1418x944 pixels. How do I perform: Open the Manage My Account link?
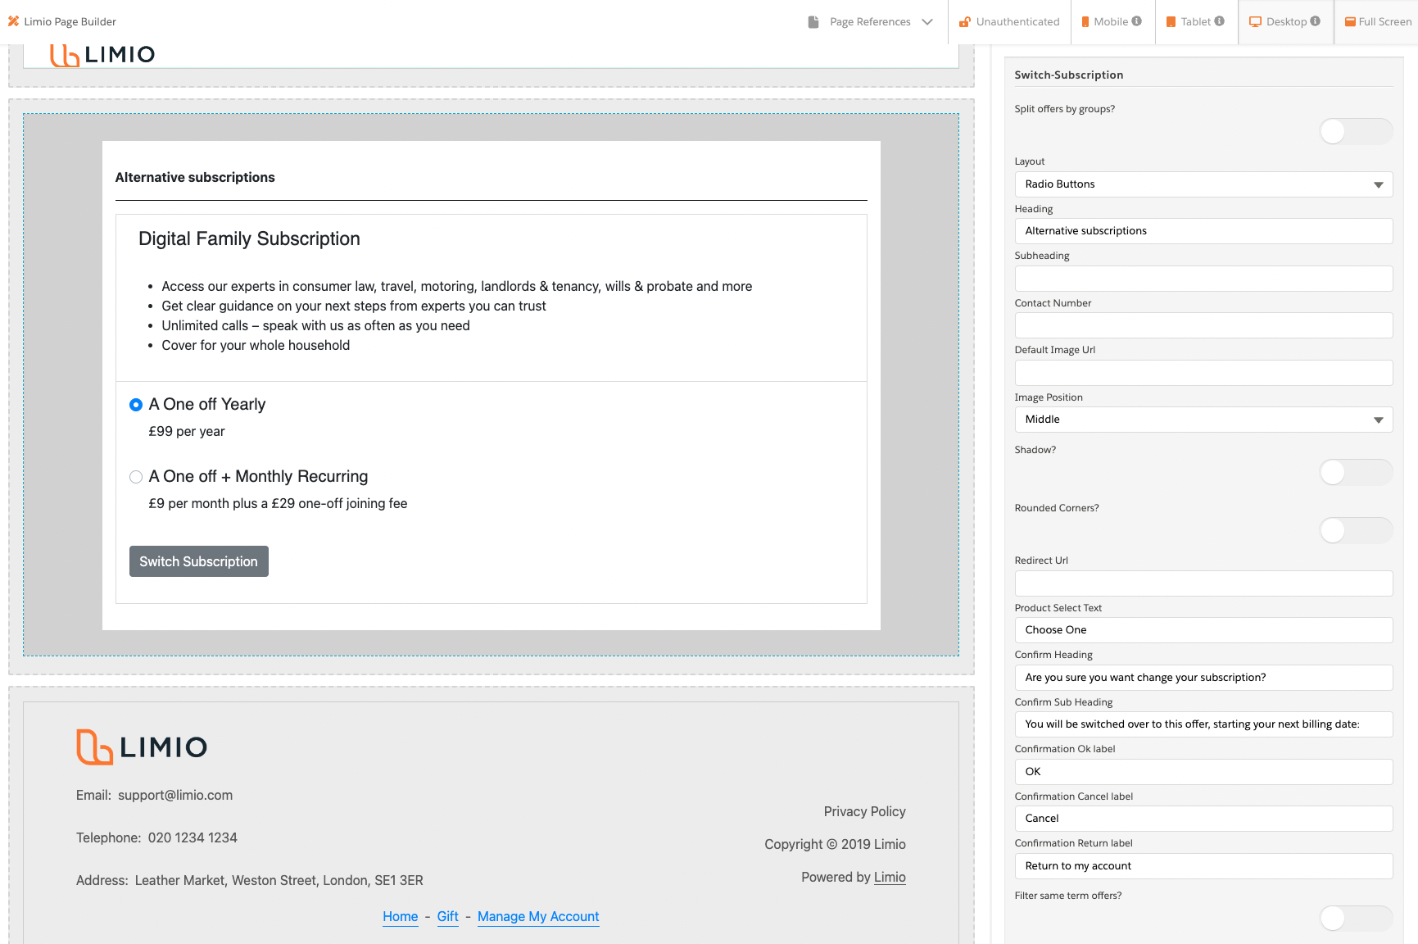(538, 916)
